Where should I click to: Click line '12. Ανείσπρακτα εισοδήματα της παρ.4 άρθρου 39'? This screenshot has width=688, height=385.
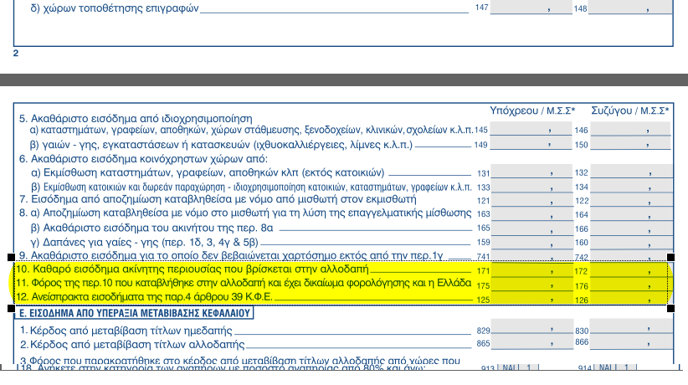144,297
